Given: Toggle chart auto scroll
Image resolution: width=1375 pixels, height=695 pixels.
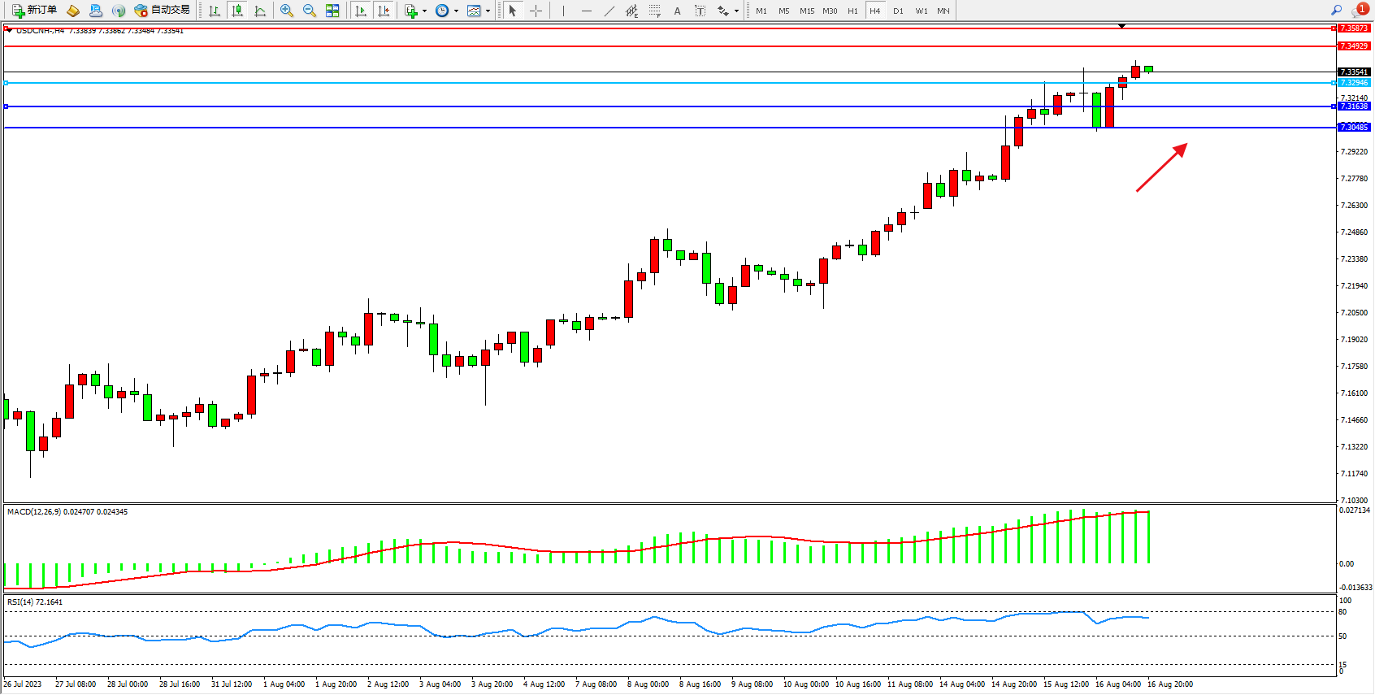Looking at the screenshot, I should (361, 11).
